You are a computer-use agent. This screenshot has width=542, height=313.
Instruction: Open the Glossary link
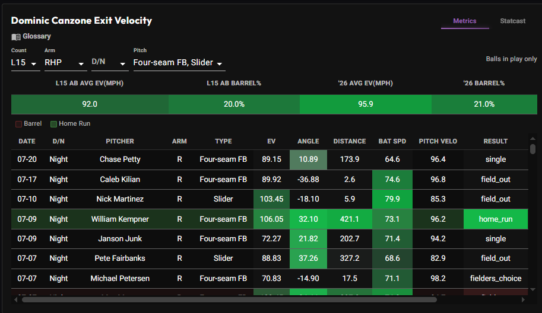click(x=37, y=36)
